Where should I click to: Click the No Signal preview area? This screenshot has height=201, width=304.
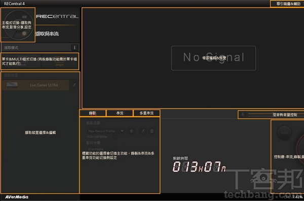[x=213, y=58]
